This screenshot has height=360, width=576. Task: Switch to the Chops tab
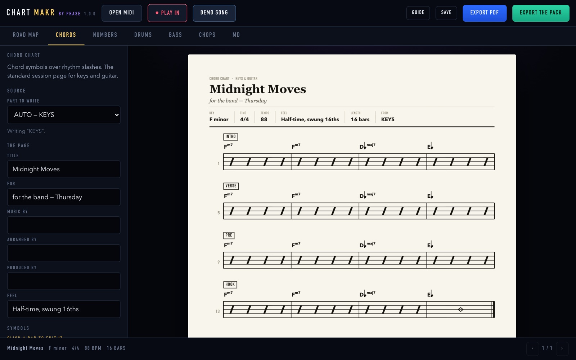click(207, 35)
